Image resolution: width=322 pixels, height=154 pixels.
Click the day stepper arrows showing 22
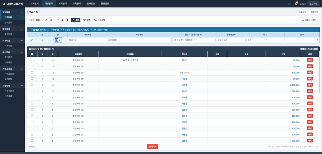(x=60, y=40)
